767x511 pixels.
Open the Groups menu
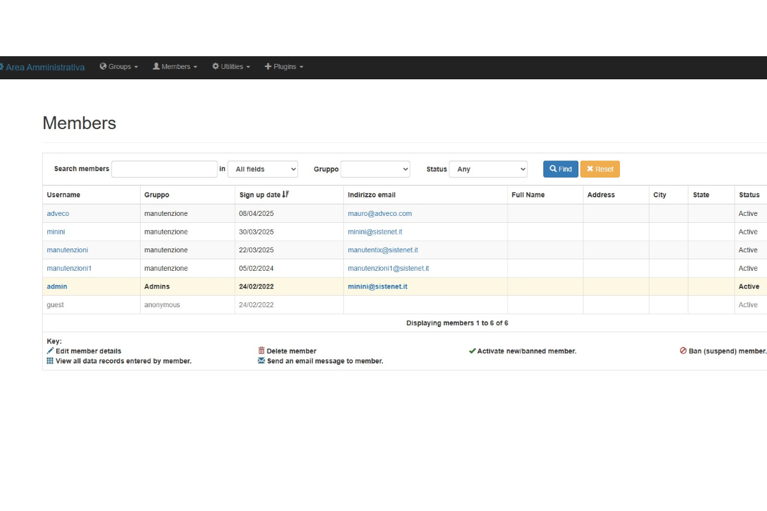119,66
